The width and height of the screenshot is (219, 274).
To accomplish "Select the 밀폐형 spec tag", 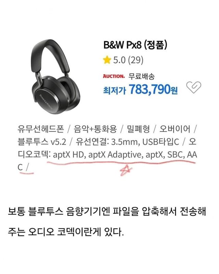I will point(138,129).
